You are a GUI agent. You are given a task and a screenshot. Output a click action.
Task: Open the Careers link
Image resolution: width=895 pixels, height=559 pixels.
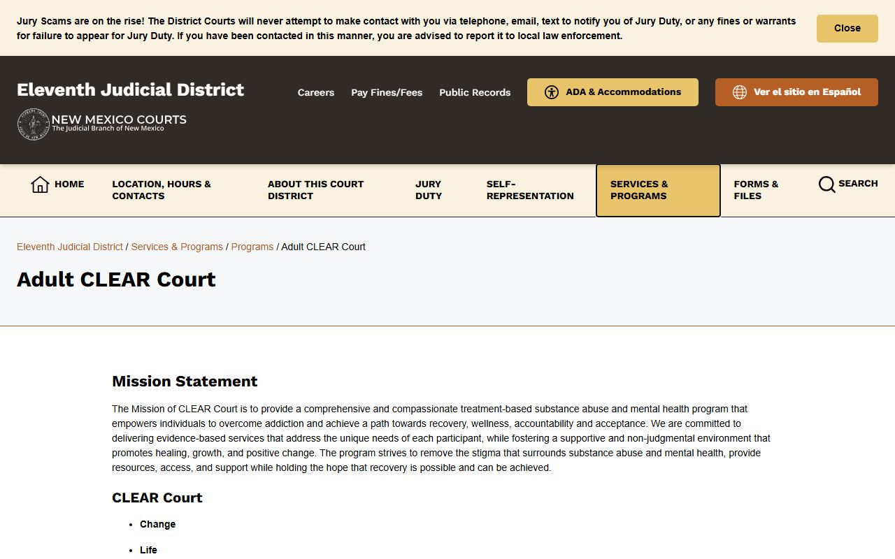pyautogui.click(x=316, y=92)
